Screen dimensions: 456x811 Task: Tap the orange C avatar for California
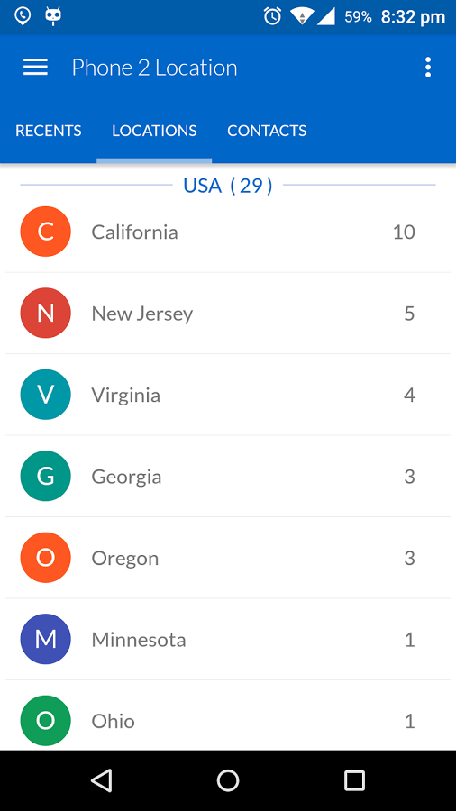pyautogui.click(x=45, y=232)
